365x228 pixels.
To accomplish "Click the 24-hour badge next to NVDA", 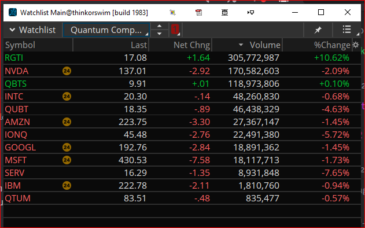I will 67,71.
